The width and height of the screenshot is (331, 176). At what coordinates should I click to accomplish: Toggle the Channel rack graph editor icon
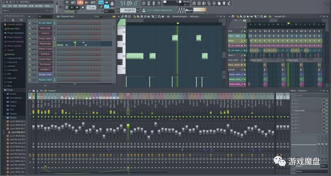[x=114, y=16]
